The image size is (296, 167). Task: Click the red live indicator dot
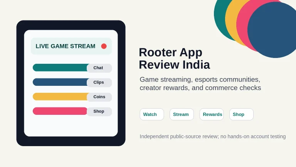(104, 46)
